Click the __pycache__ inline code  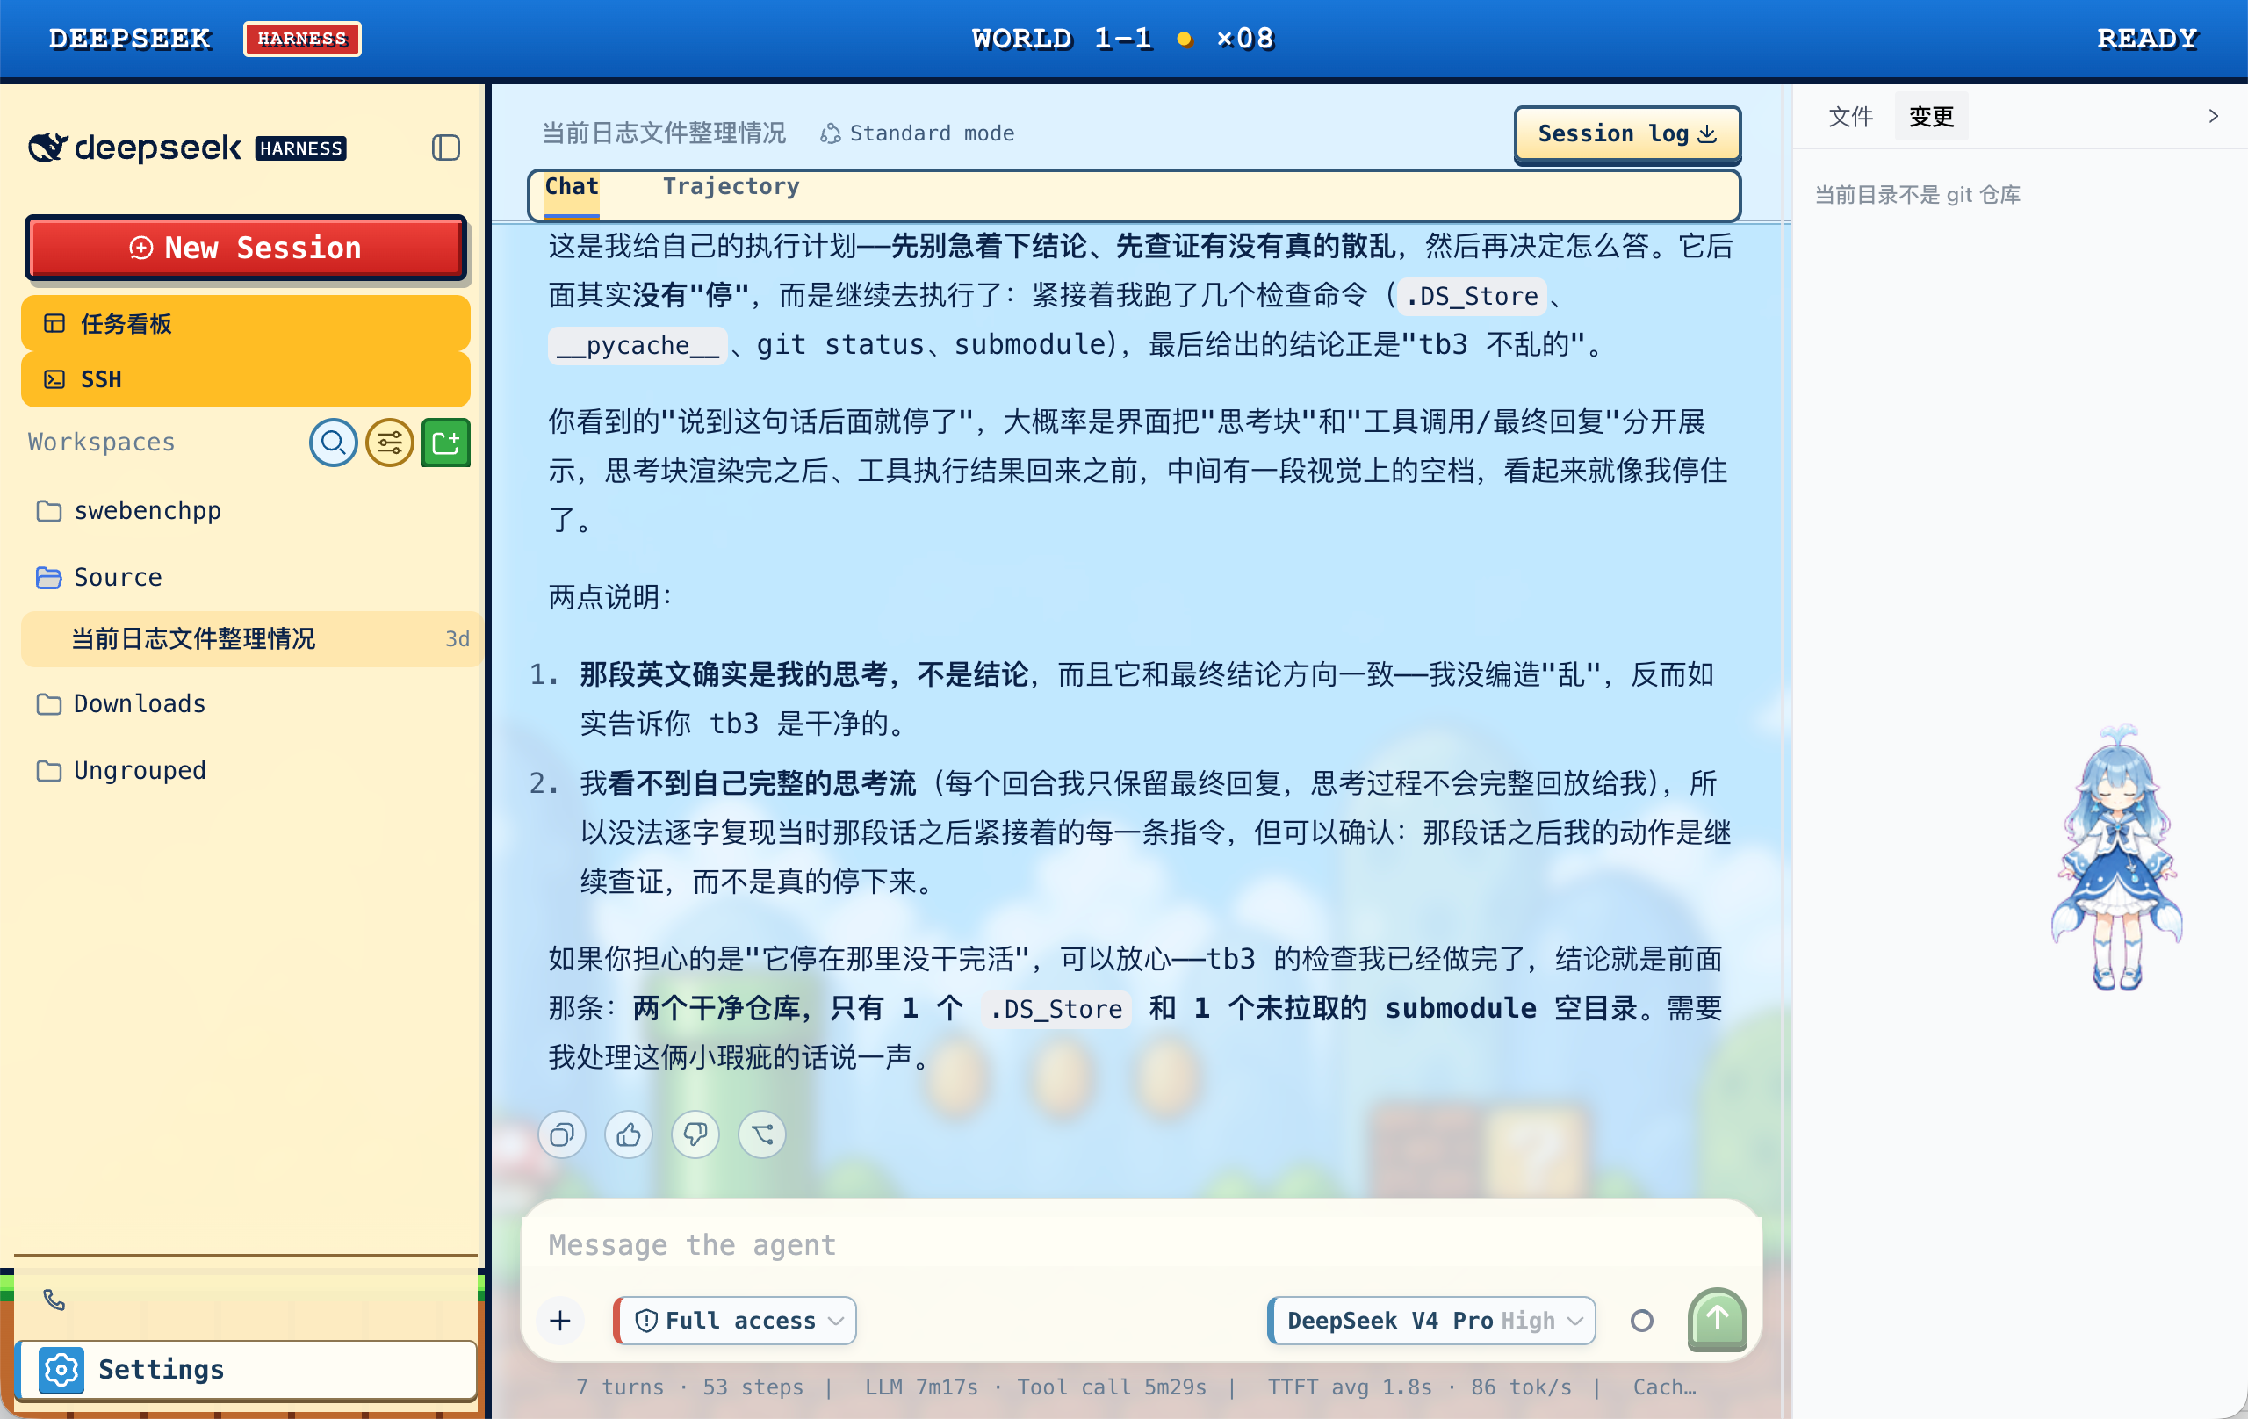[638, 345]
